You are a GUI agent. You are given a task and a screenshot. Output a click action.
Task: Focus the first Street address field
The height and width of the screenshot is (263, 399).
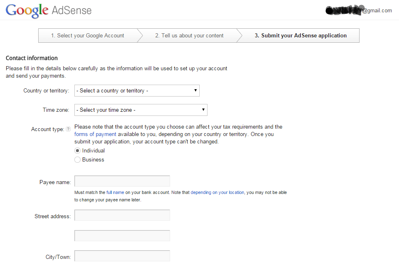(x=122, y=215)
